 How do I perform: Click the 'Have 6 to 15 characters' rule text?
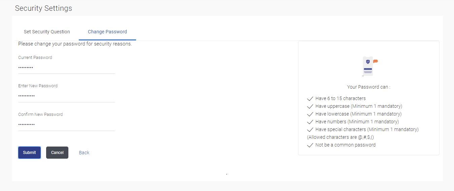point(340,98)
